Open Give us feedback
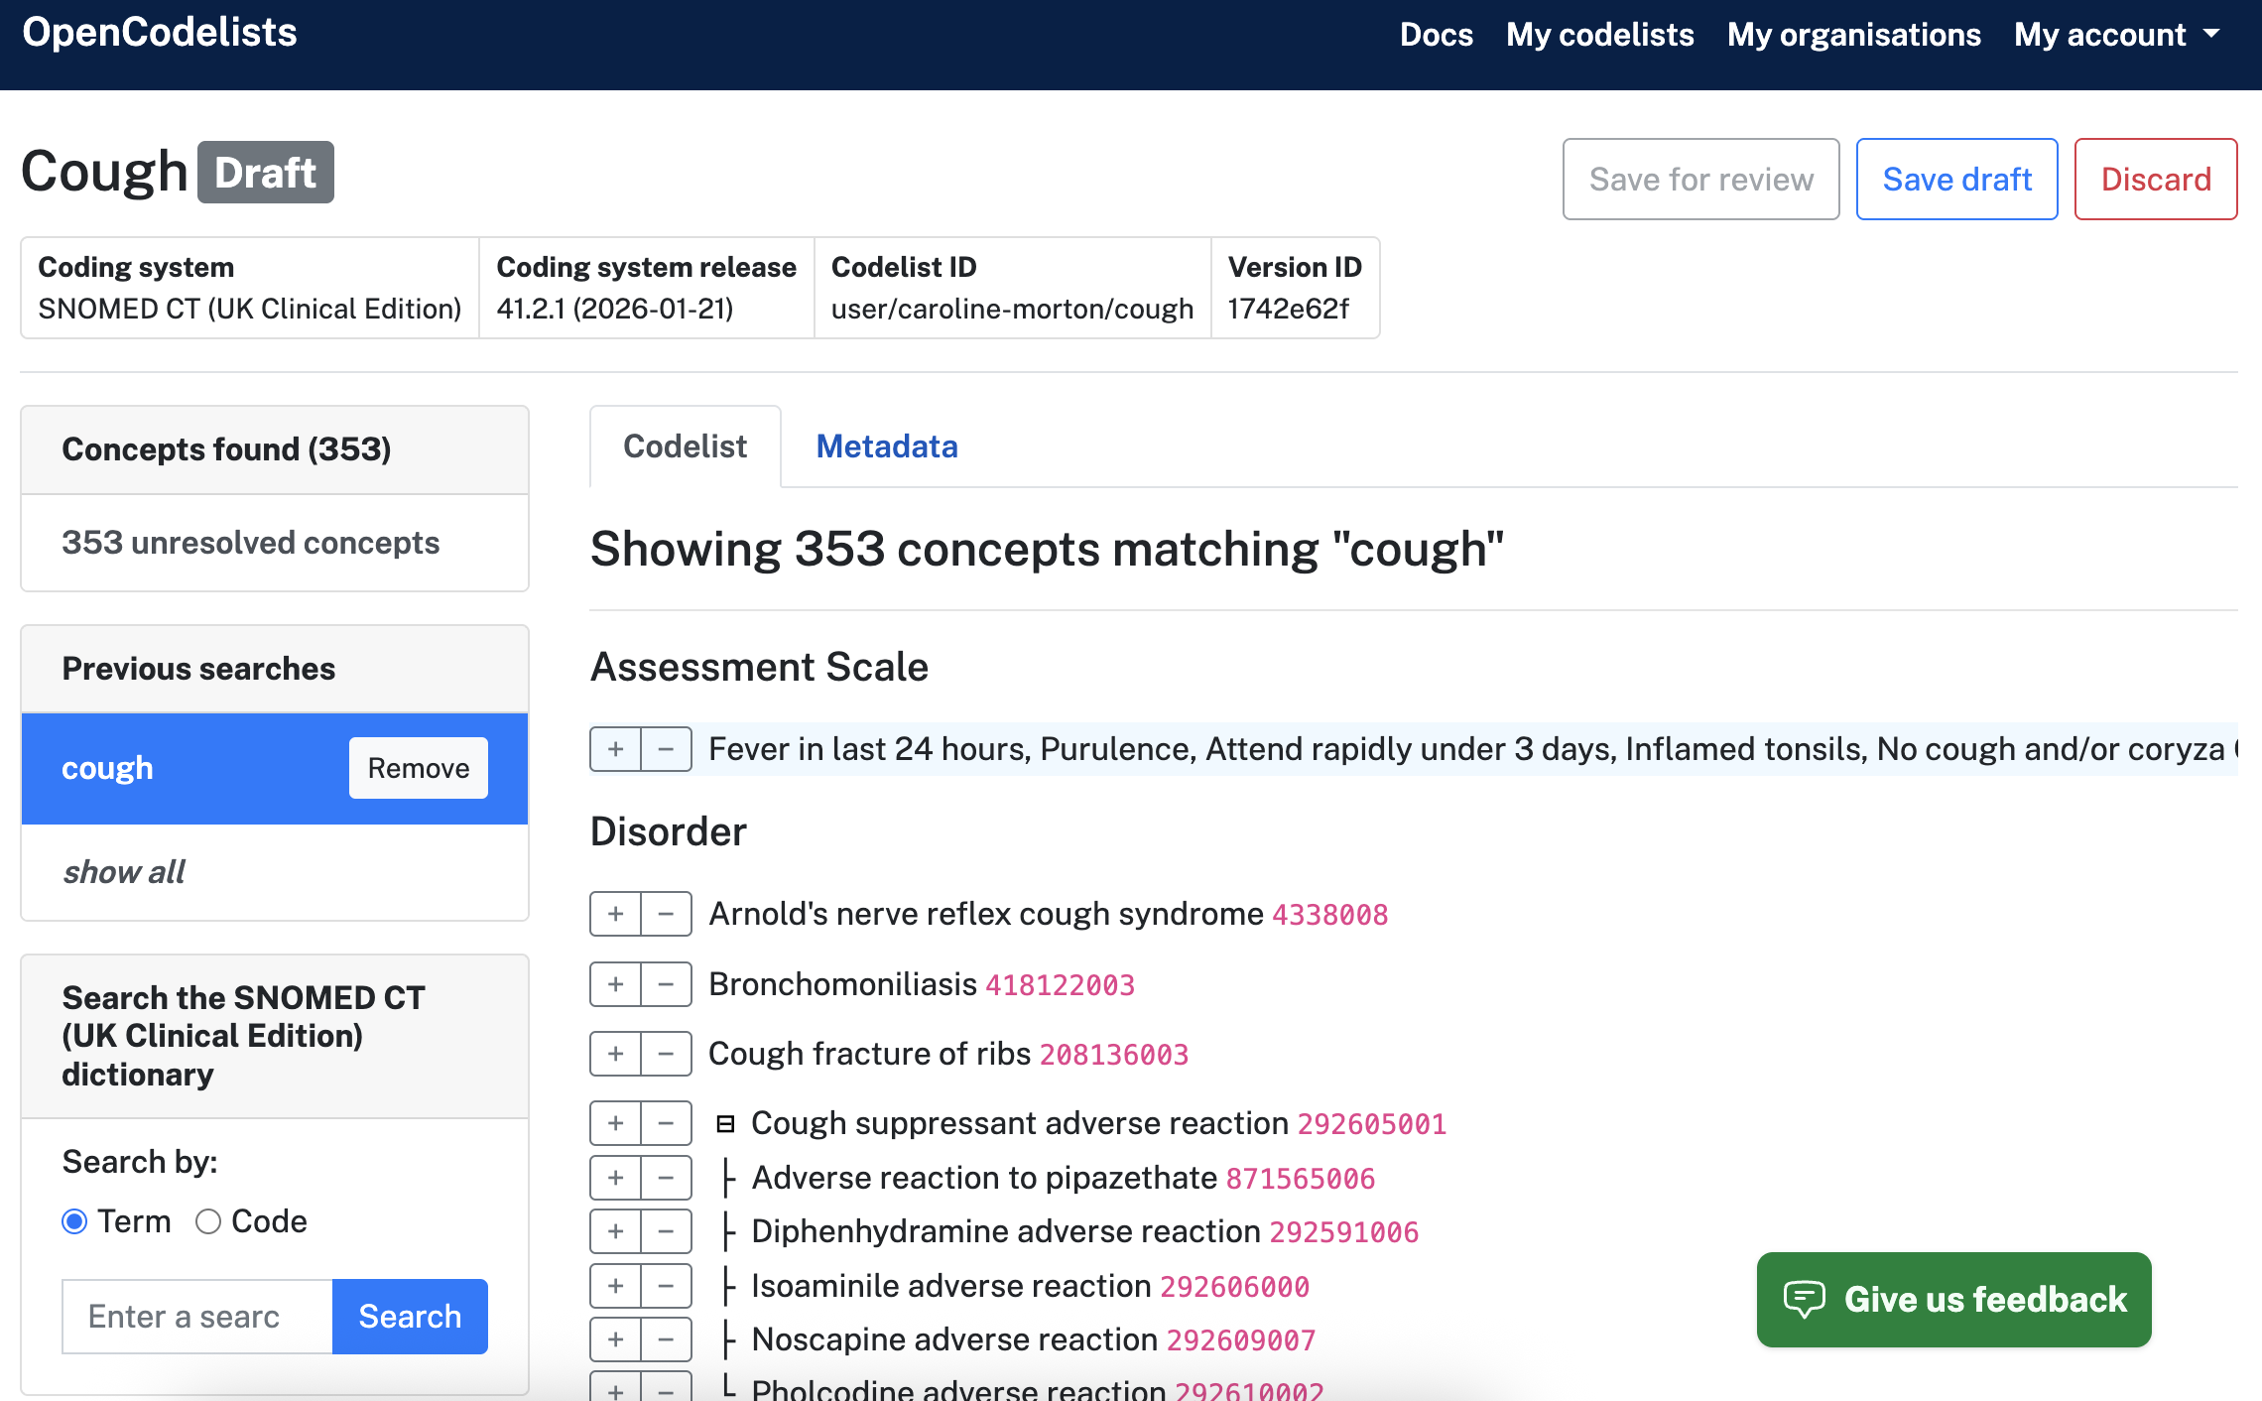 point(1953,1299)
